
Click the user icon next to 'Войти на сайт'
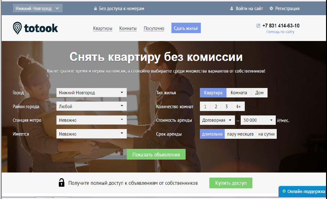coord(231,9)
